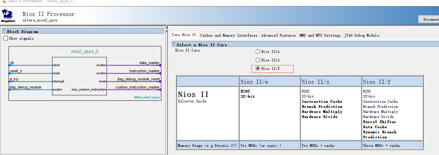The width and height of the screenshot is (439, 155).
Task: Click the MegaCore logo icon
Action: coord(9,16)
